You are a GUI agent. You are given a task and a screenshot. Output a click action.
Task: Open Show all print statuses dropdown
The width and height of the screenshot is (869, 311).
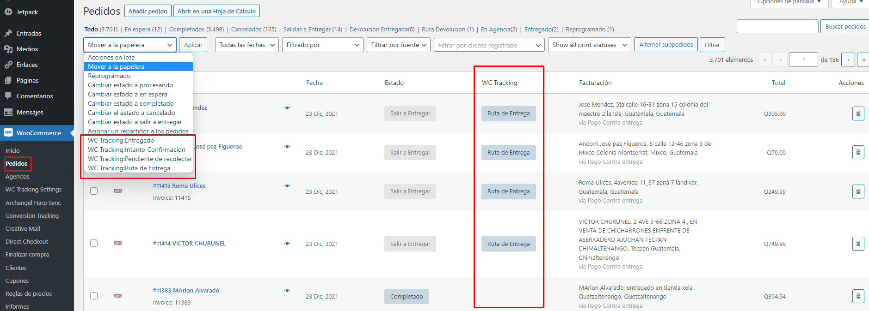pos(589,45)
